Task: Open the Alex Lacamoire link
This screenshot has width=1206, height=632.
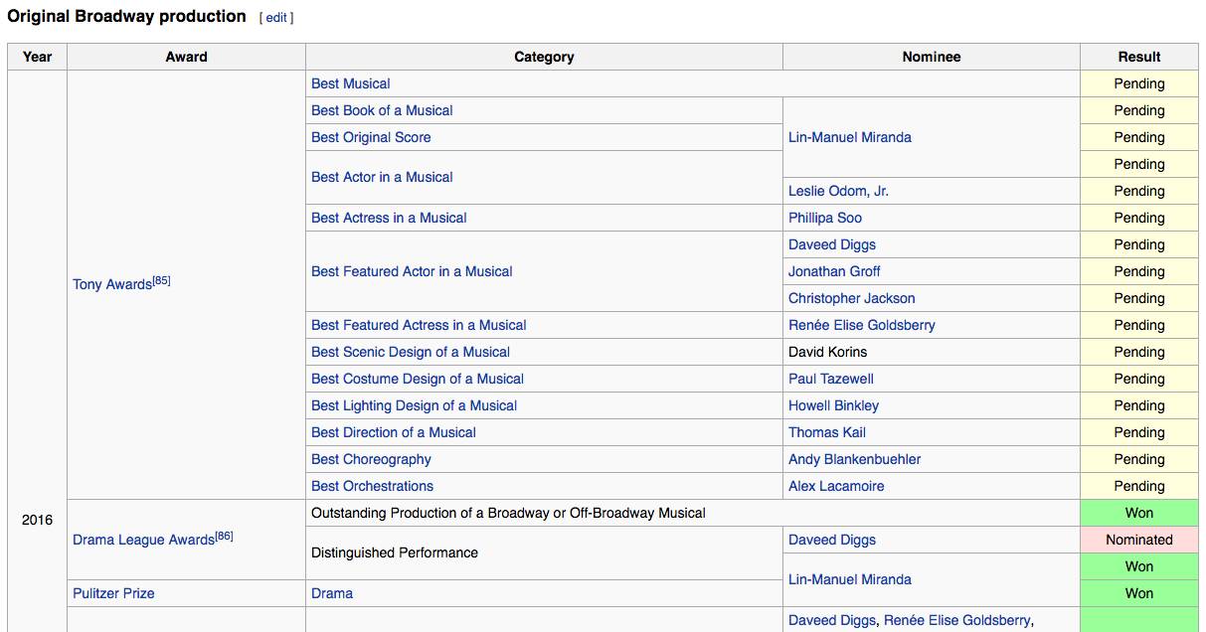Action: [x=836, y=486]
